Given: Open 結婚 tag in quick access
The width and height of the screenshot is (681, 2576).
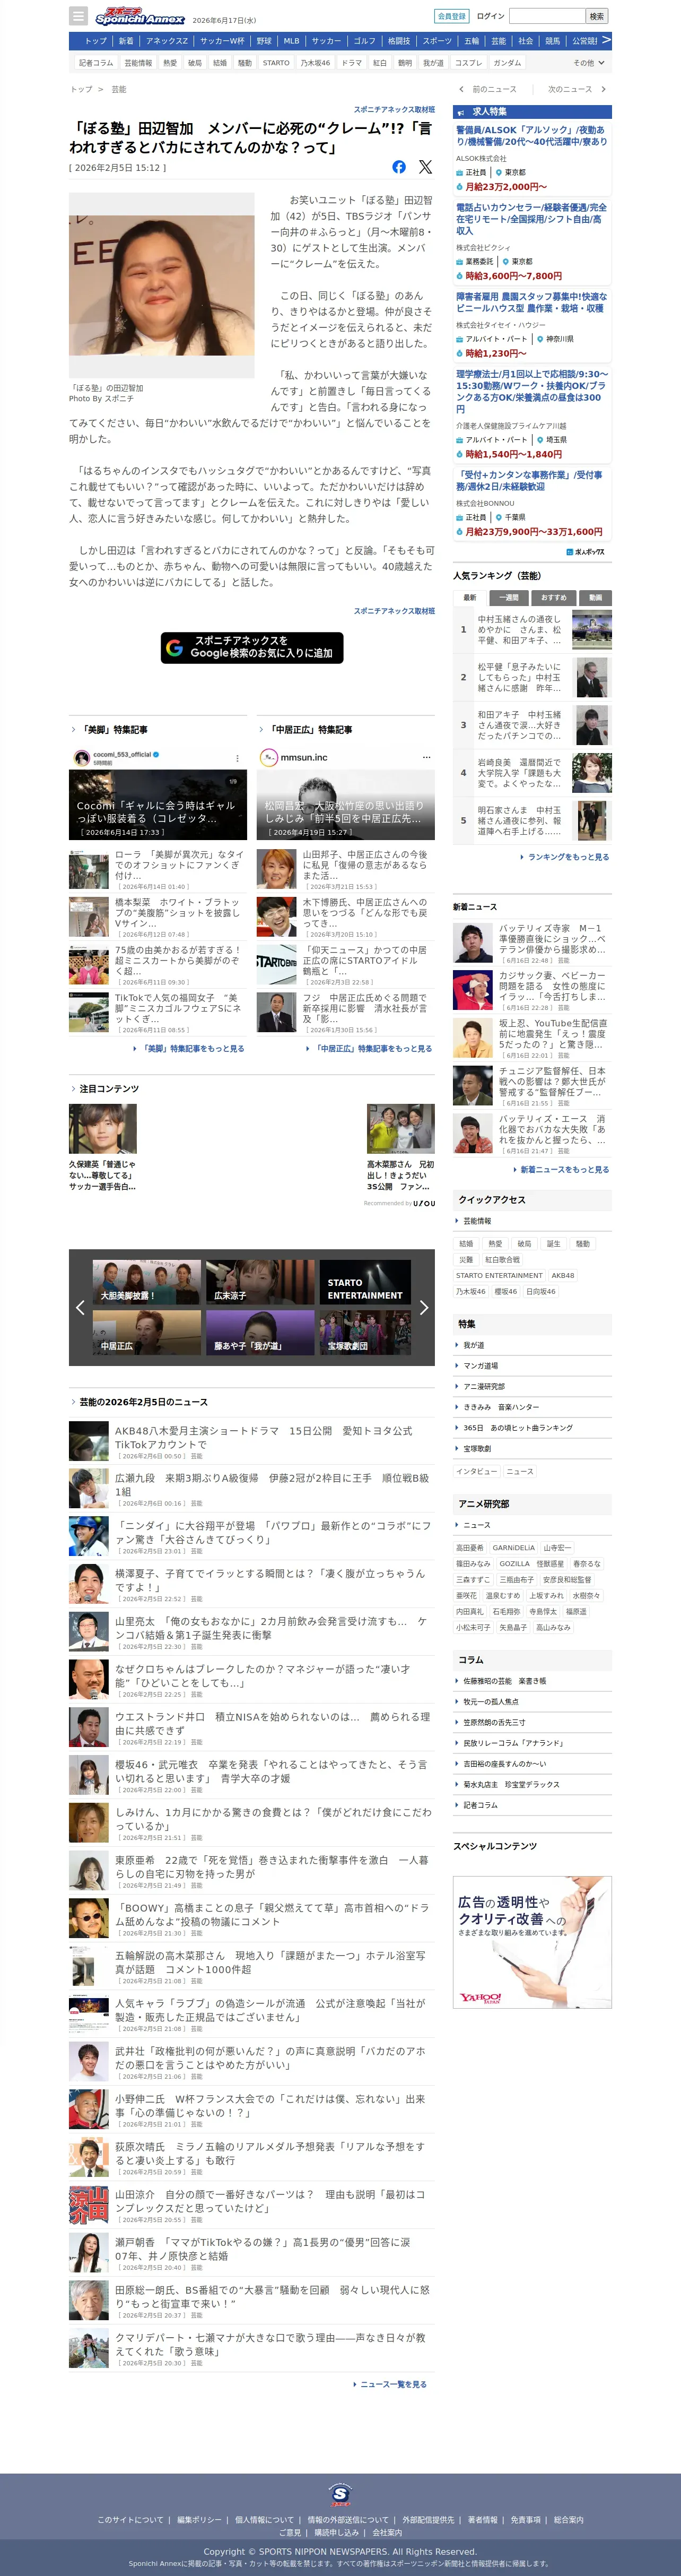Looking at the screenshot, I should [466, 1243].
